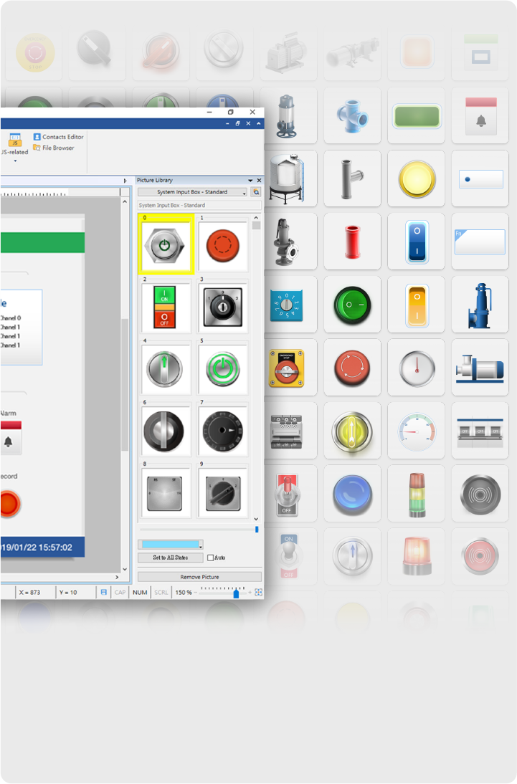This screenshot has height=784, width=517.
Task: Select the ON/OFF switch picture 2
Action: [166, 308]
